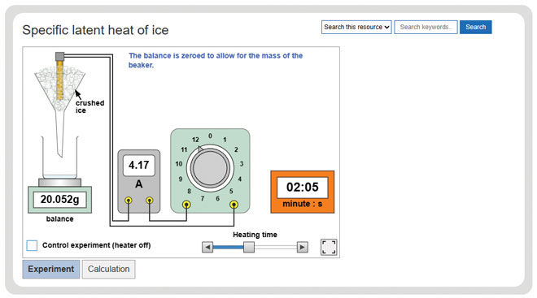Click the right yellow power supply terminal

point(234,205)
